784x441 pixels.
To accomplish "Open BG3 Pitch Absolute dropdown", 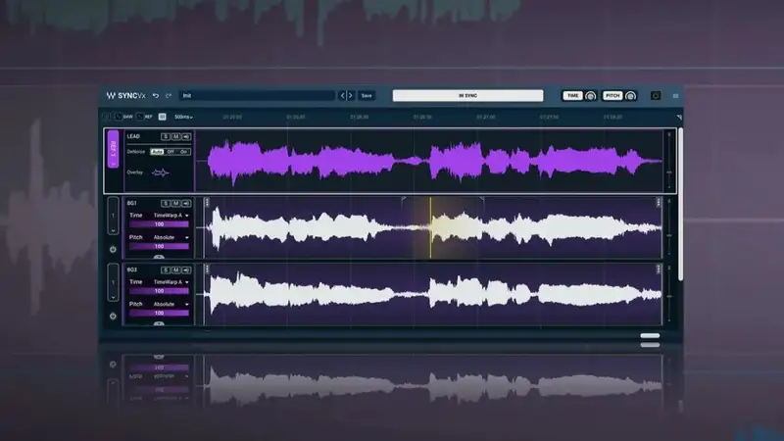I will [x=171, y=304].
